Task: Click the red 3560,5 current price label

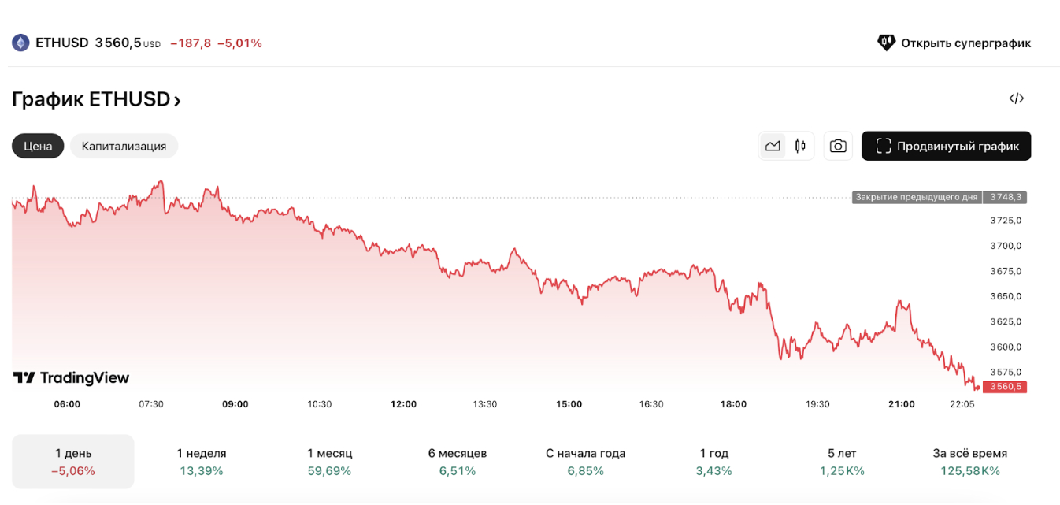Action: click(1005, 387)
